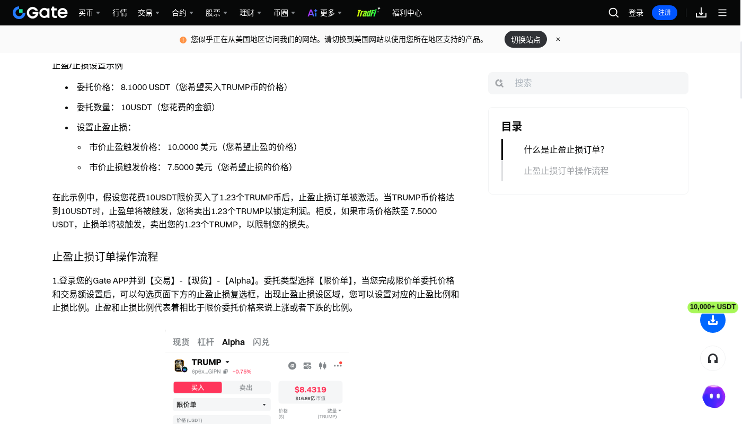742x424 pixels.
Task: Expand the 币圈 dropdown menu
Action: (285, 13)
